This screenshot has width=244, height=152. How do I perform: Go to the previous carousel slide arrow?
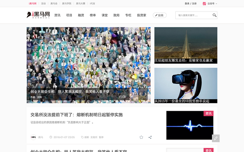pos(141,94)
